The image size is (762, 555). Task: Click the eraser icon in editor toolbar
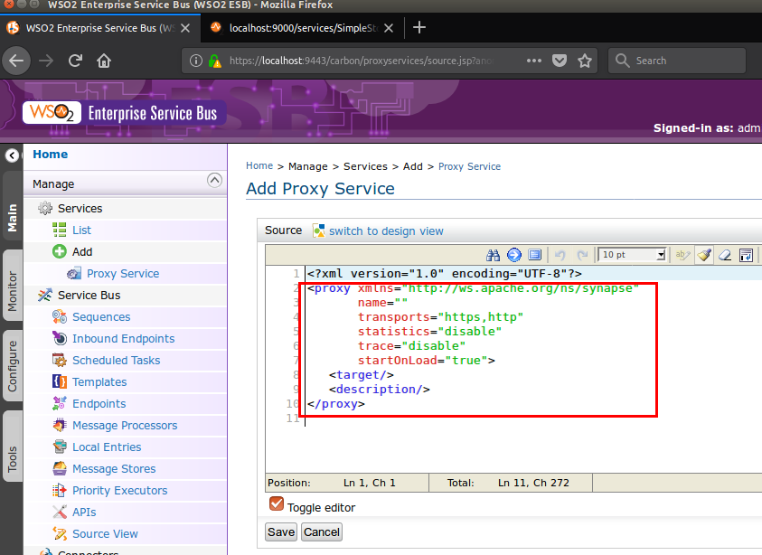[725, 255]
